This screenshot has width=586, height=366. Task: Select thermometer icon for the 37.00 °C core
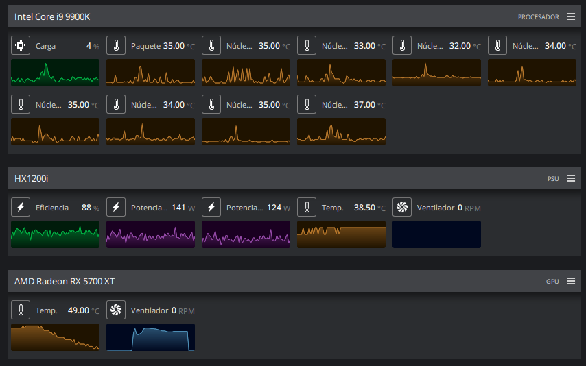click(307, 104)
